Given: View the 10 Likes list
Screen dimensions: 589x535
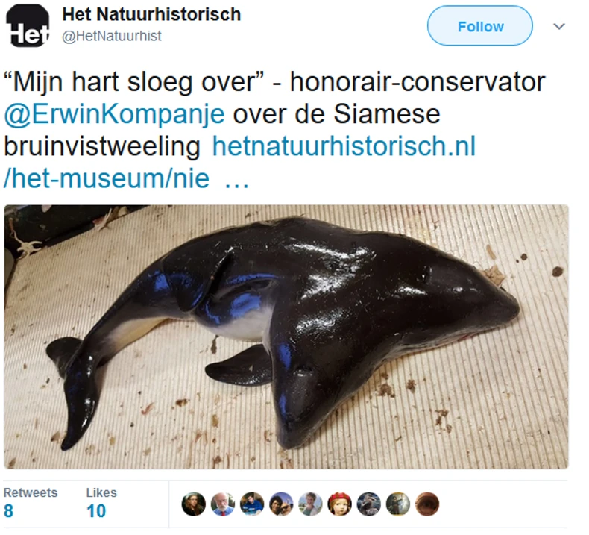Looking at the screenshot, I should 101,503.
